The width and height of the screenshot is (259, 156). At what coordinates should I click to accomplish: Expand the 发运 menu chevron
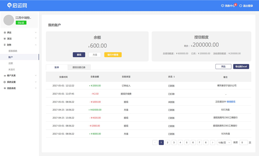click(36, 38)
